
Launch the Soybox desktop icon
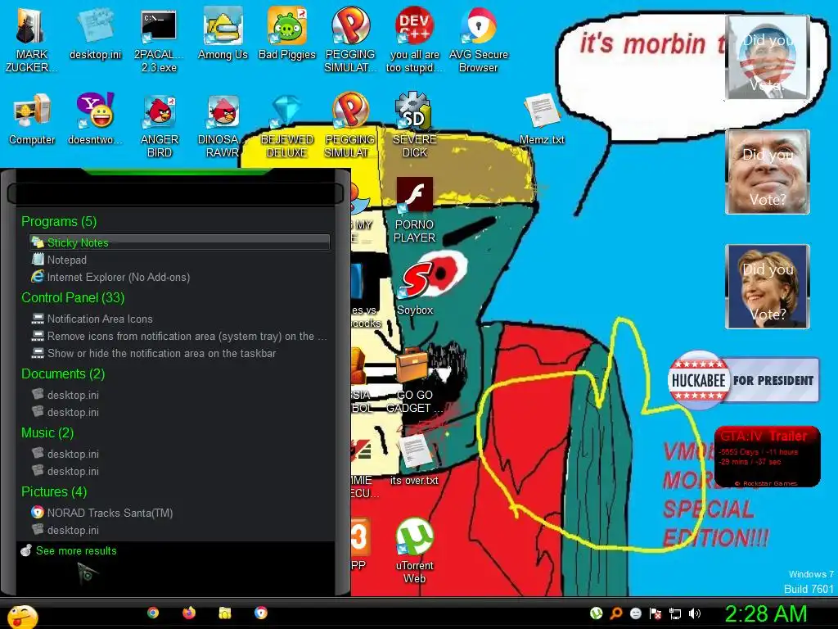tap(415, 289)
